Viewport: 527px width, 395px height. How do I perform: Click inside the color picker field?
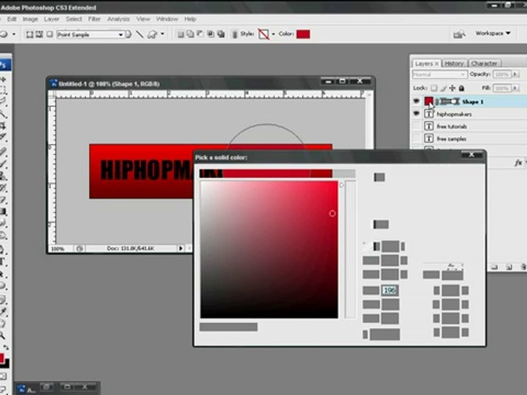(269, 249)
